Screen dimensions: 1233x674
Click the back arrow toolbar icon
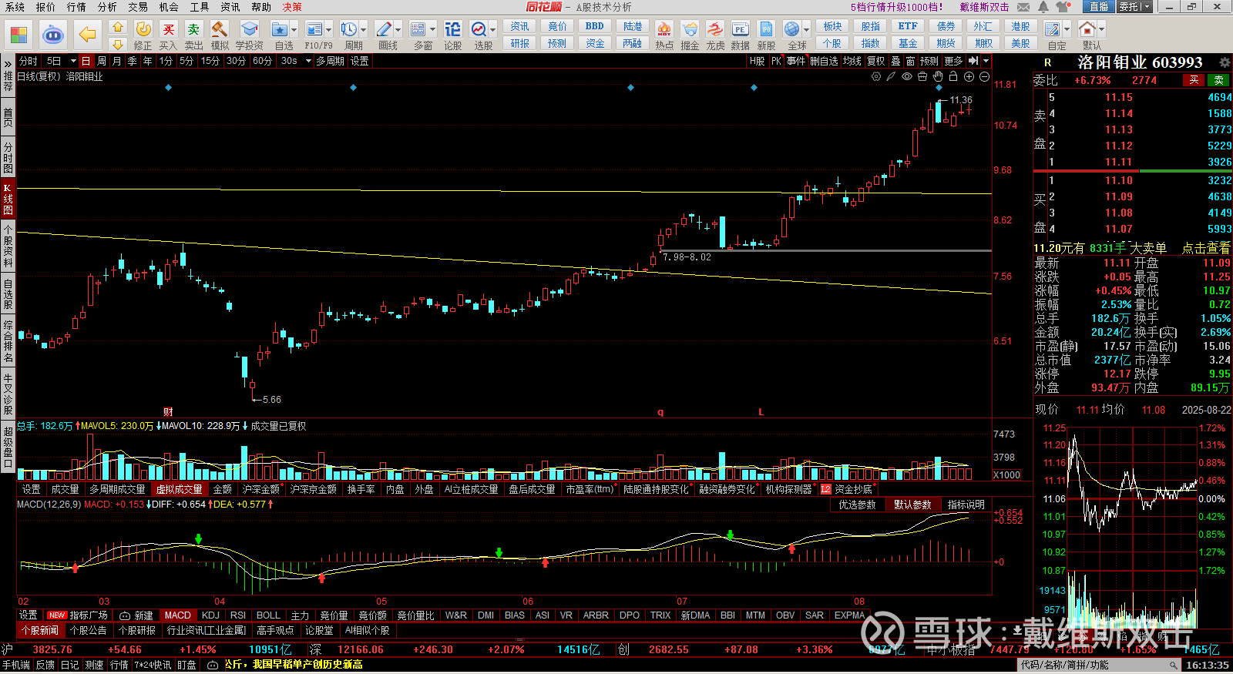[87, 35]
